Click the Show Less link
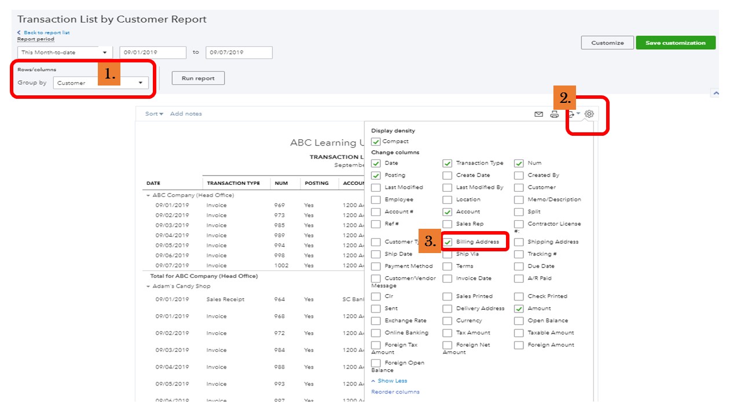Screen dimensions: 741x416 (x=392, y=381)
